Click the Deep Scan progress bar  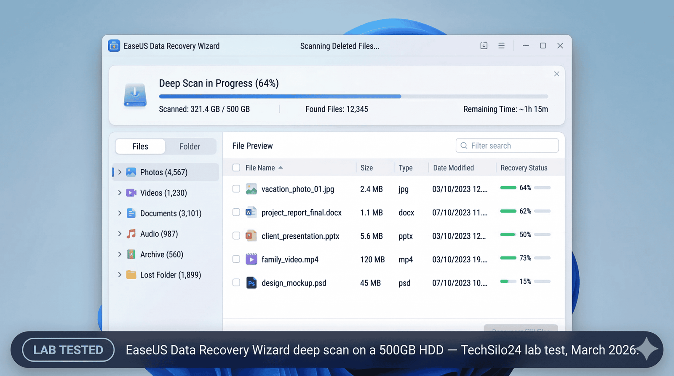[x=353, y=96]
